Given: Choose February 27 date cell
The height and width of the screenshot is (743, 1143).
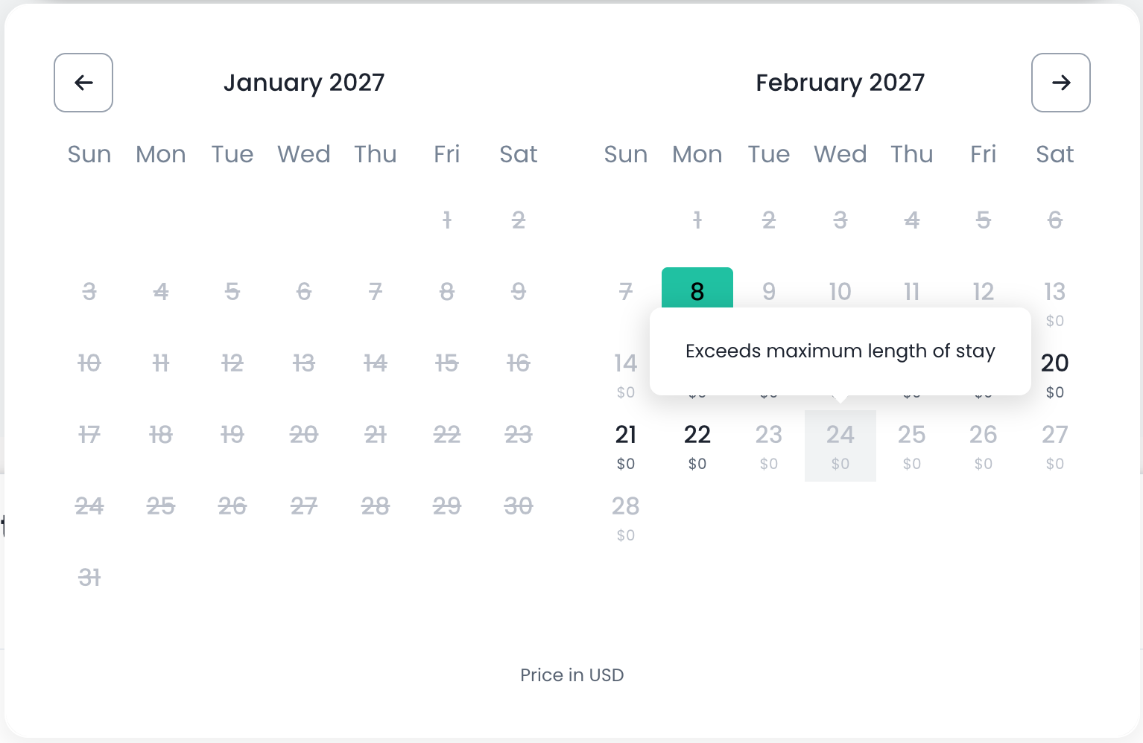Looking at the screenshot, I should (x=1054, y=444).
